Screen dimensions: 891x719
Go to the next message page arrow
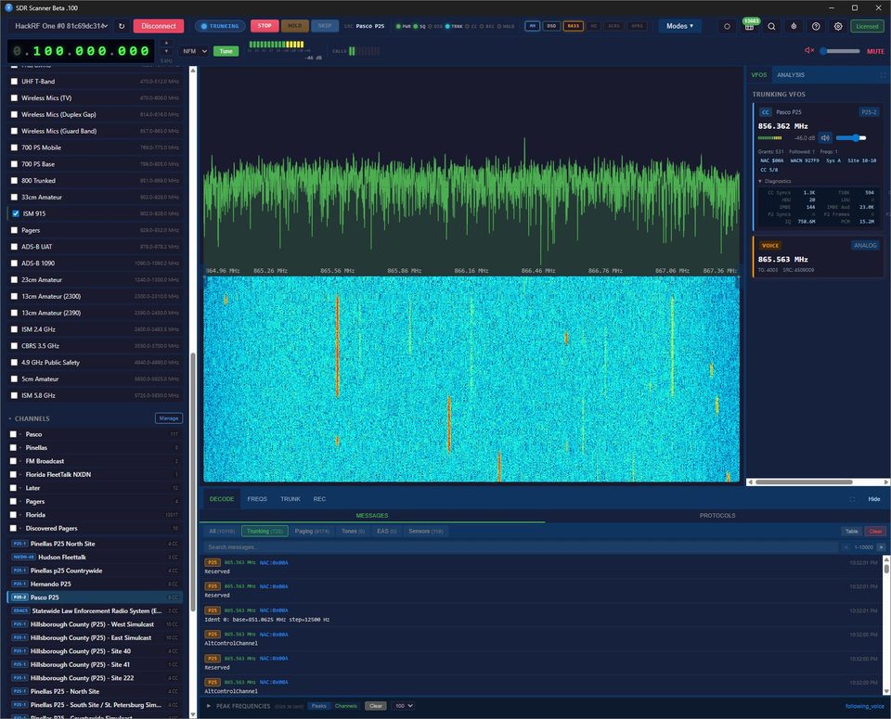tap(882, 547)
